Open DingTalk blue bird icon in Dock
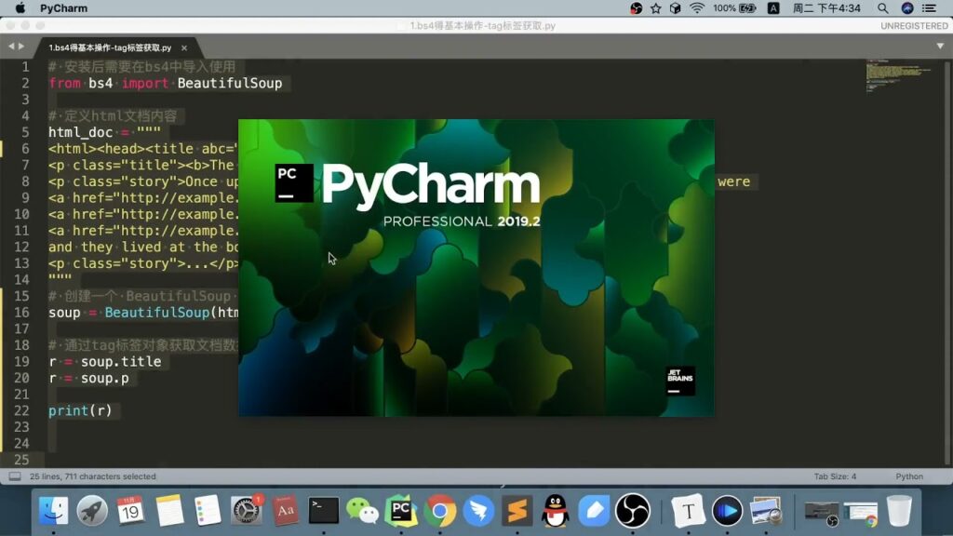Screen dimensions: 953x536 479,511
